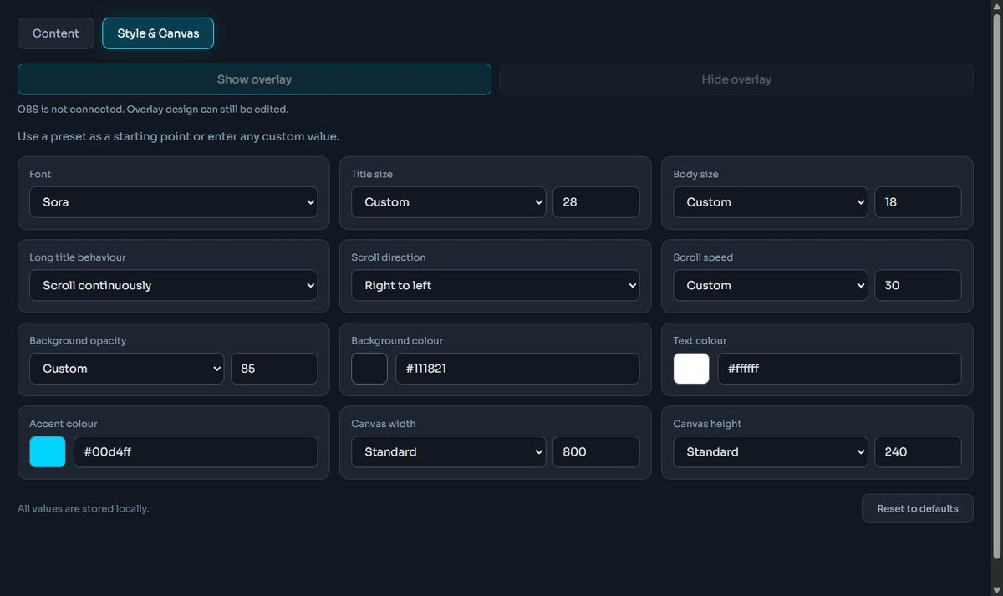Click the 'Title size' label

click(x=372, y=174)
